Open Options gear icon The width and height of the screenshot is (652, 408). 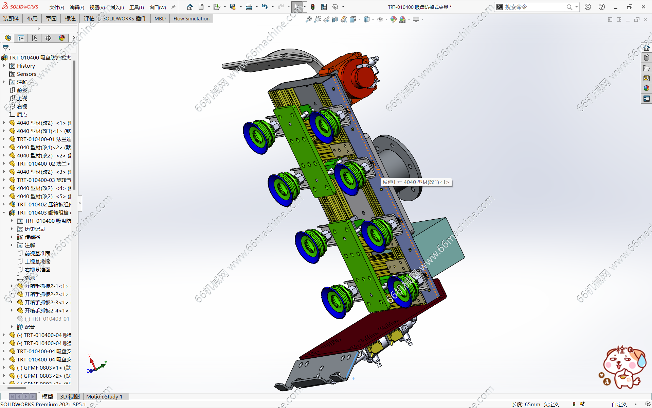pos(335,7)
